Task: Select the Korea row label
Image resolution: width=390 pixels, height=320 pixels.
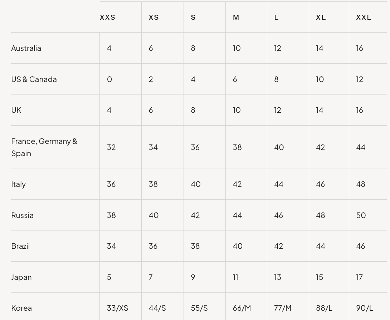Action: point(21,308)
